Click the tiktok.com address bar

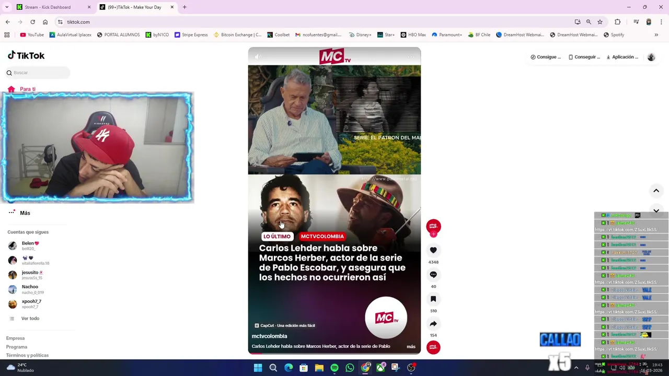(314, 22)
